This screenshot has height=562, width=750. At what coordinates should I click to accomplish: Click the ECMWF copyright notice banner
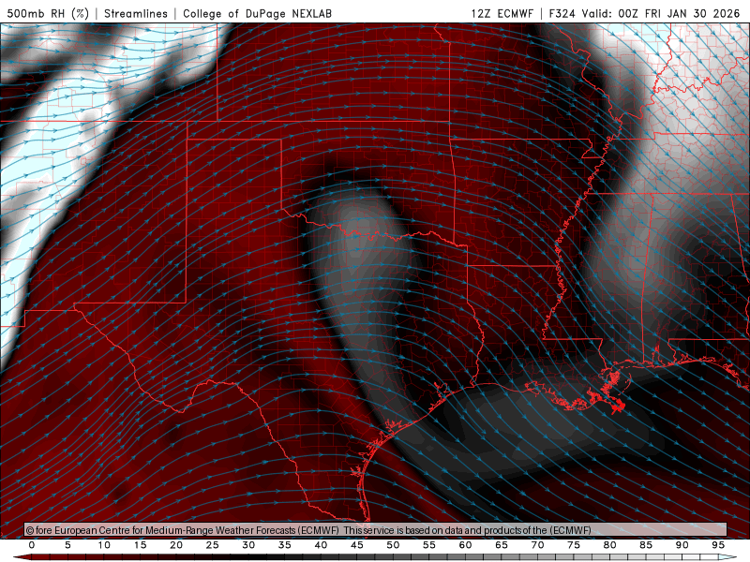pyautogui.click(x=376, y=530)
